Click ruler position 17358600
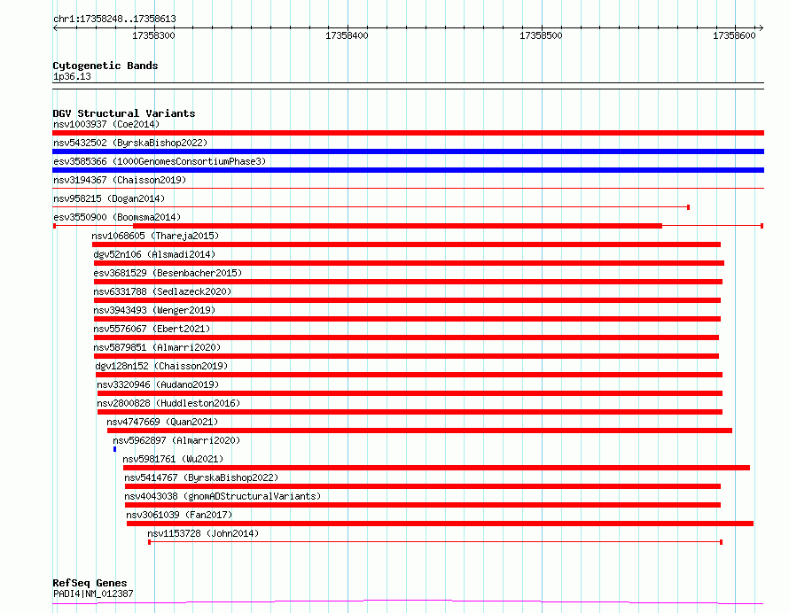789x613 pixels. coord(734,35)
